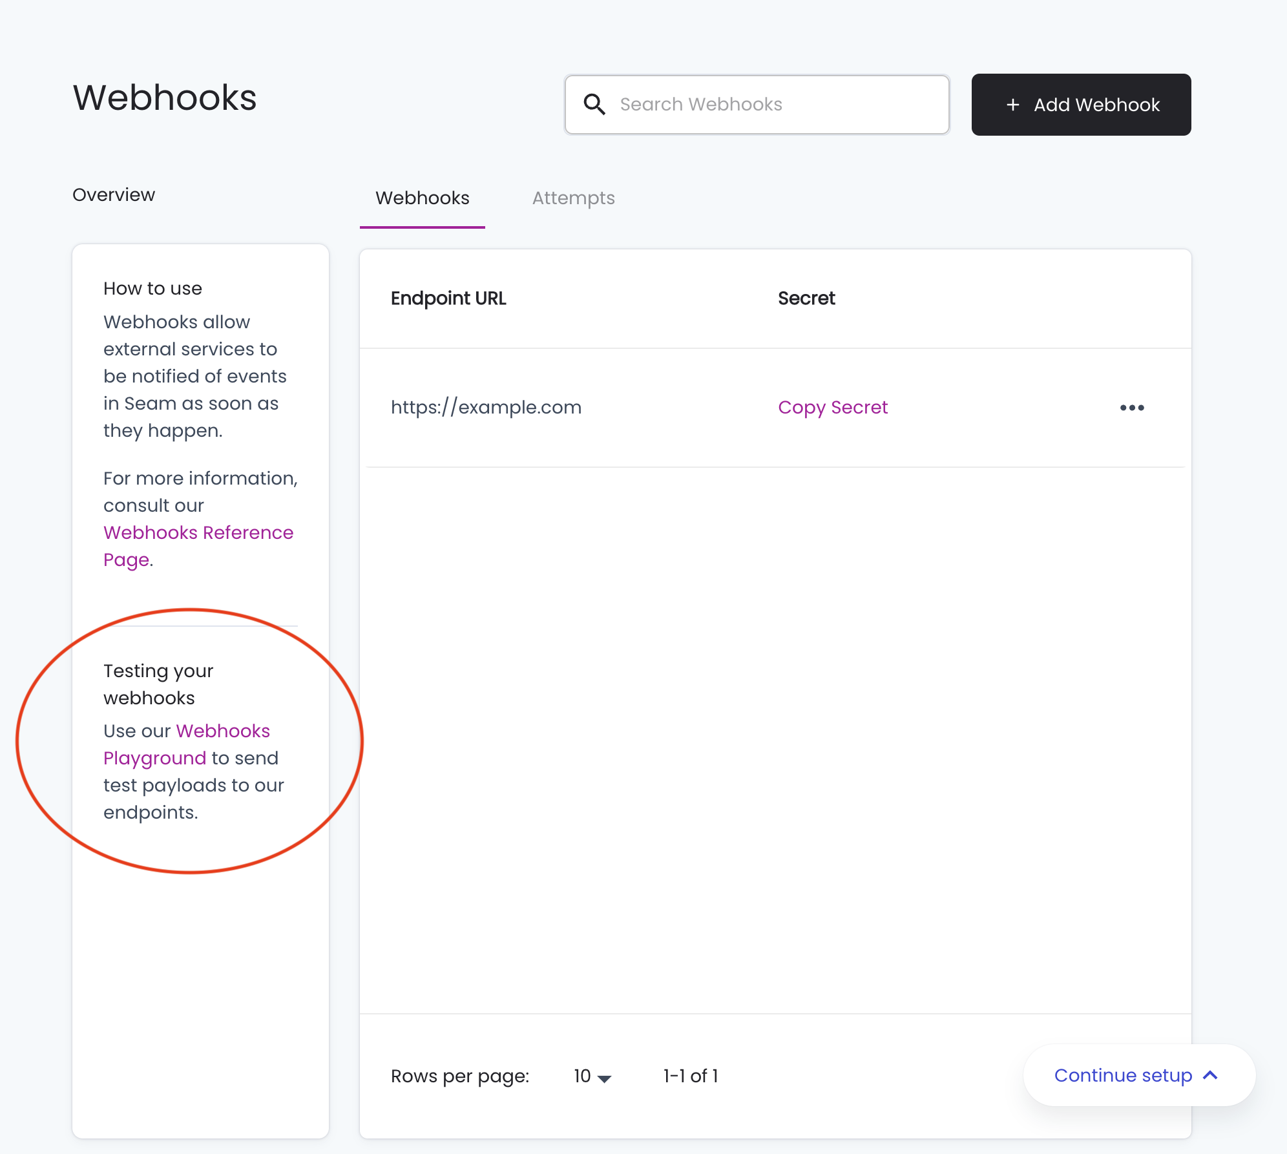Click the https://example.com endpoint row
This screenshot has width=1287, height=1154.
tap(486, 407)
